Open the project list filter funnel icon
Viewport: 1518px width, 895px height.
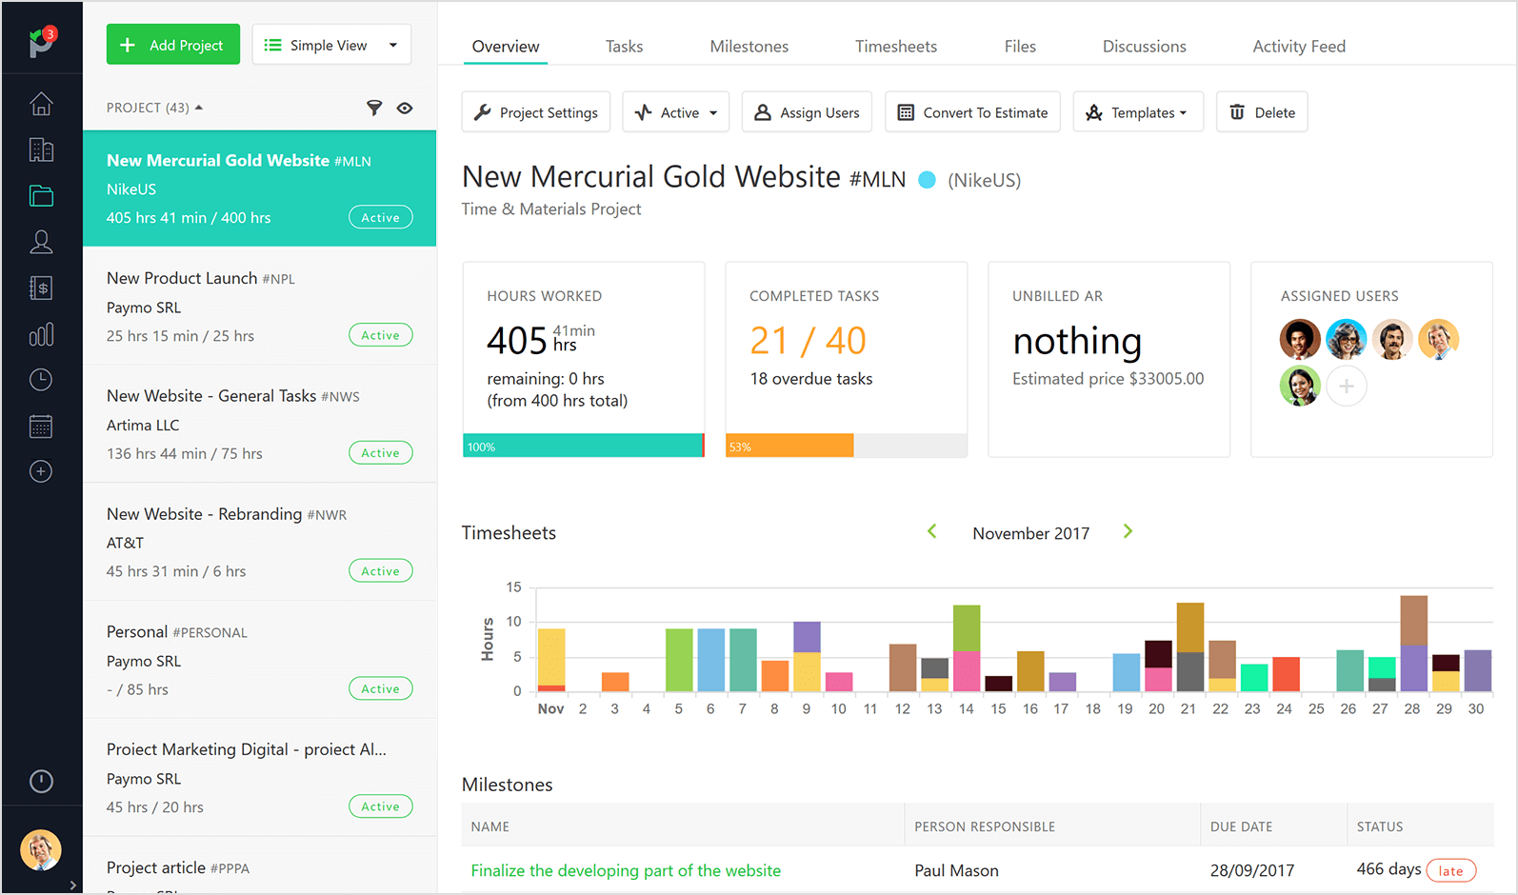(374, 108)
